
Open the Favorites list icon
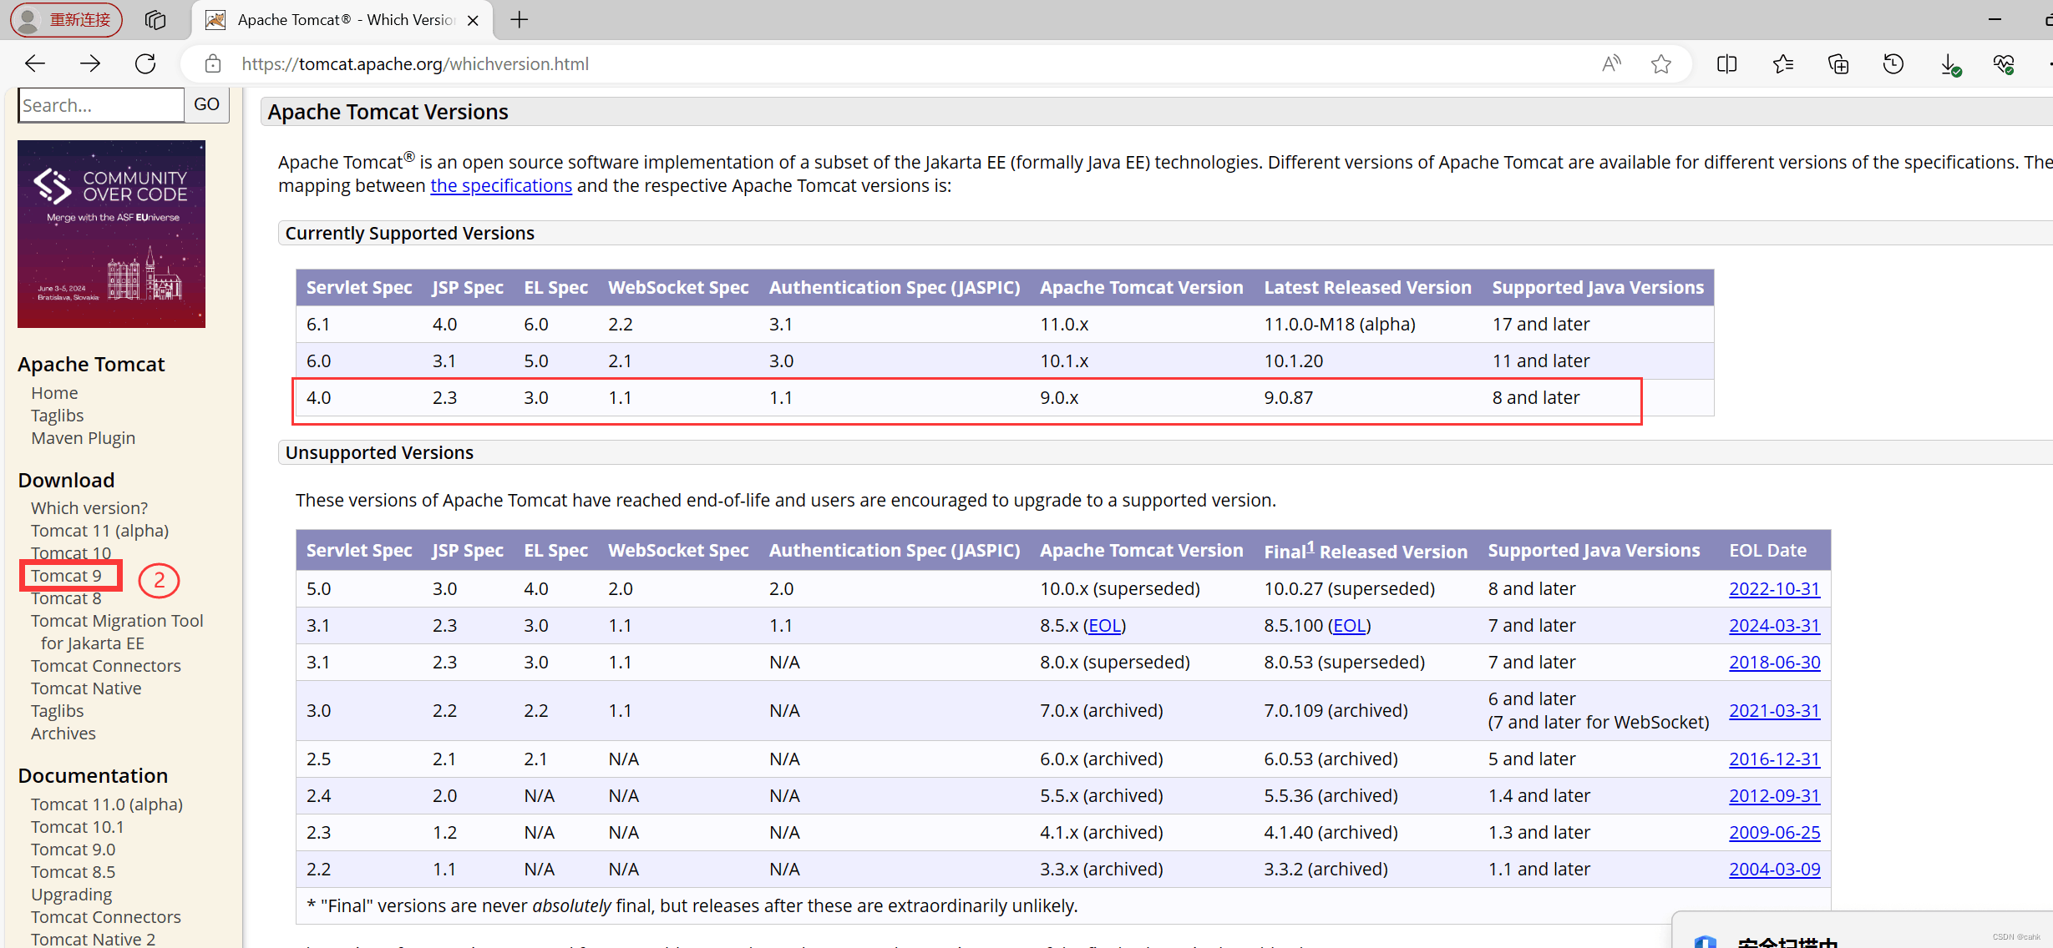click(1782, 63)
